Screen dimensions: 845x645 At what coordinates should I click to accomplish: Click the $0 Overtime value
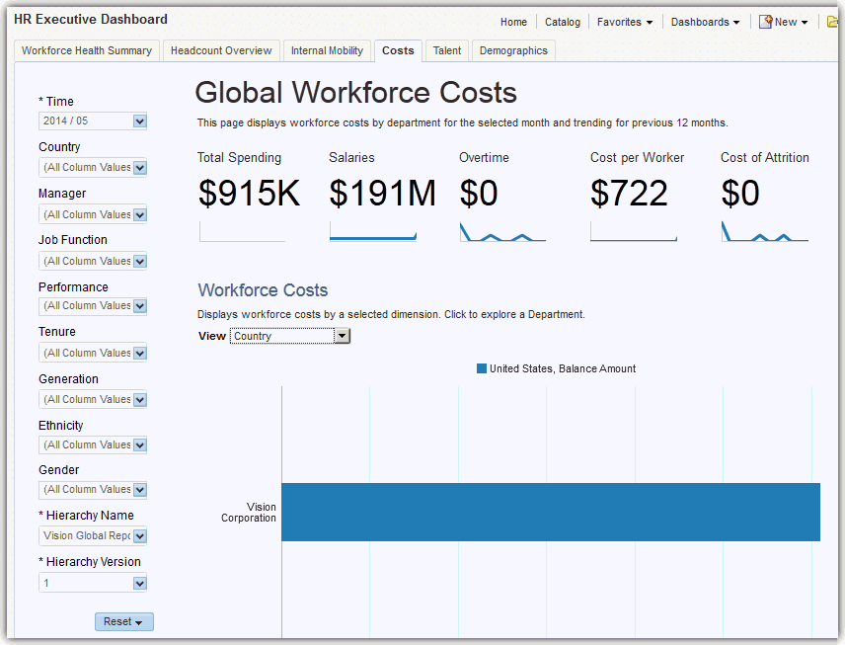[x=479, y=193]
